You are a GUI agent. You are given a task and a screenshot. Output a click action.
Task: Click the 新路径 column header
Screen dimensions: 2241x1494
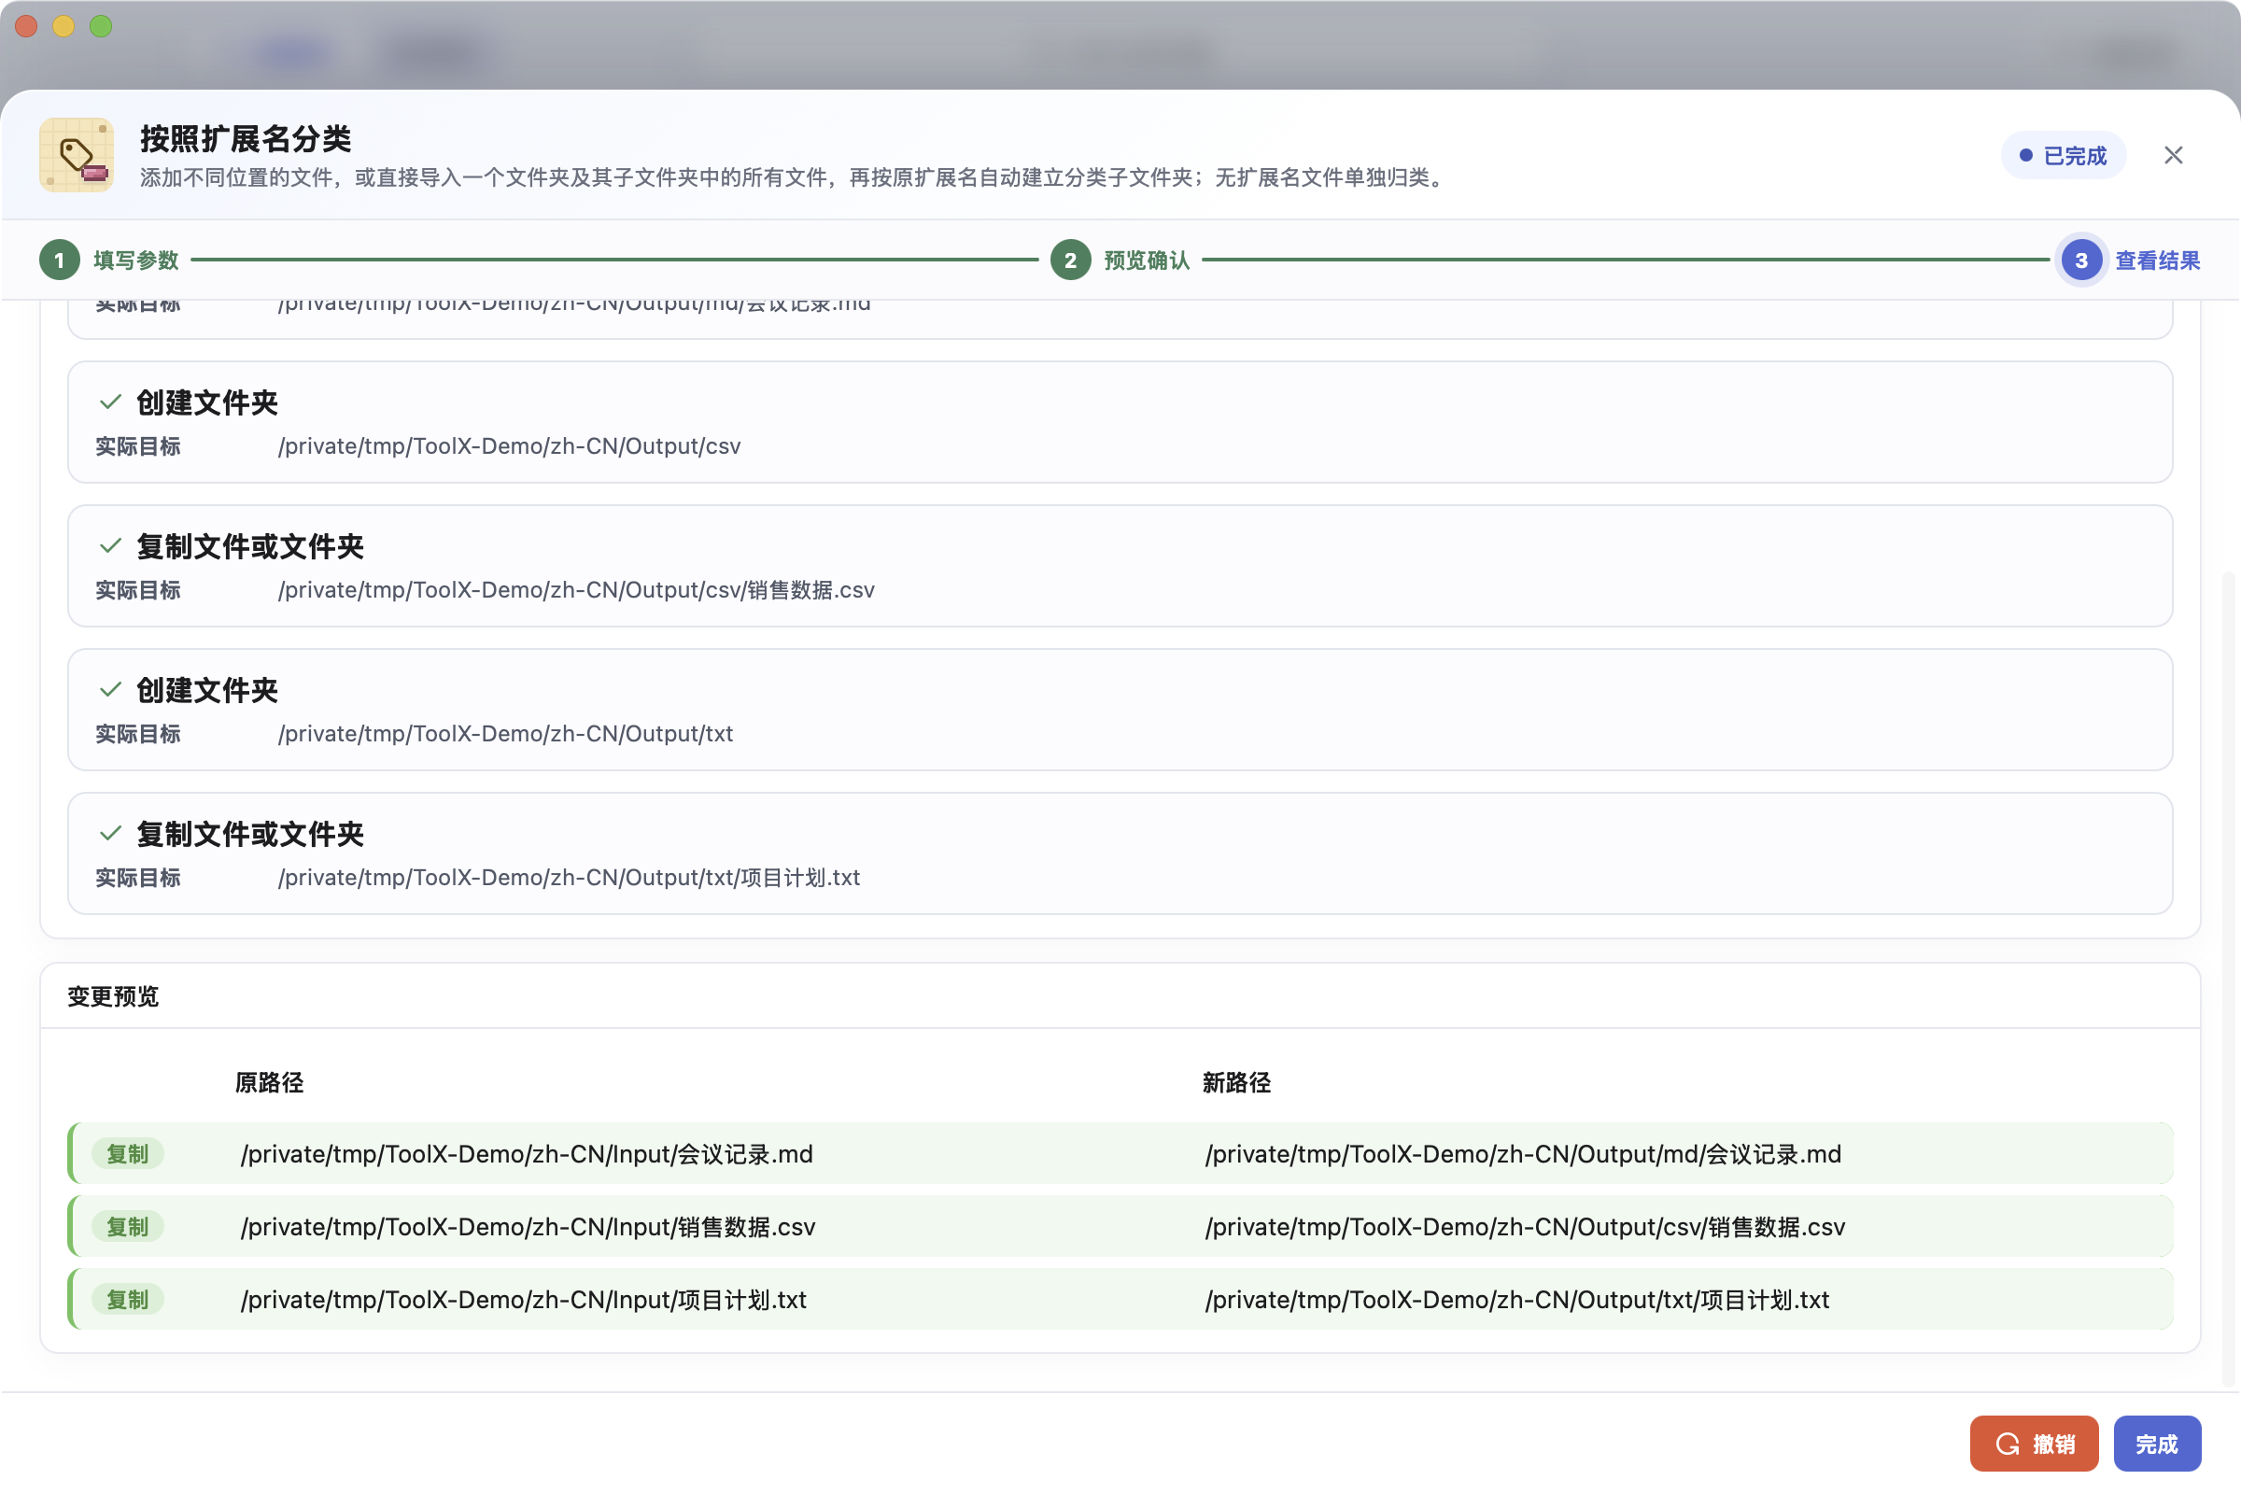(1236, 1082)
